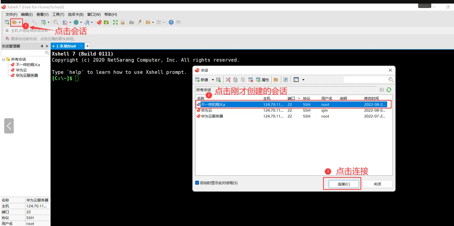
Task: Open the 帮助(H) menu
Action: [x=111, y=15]
